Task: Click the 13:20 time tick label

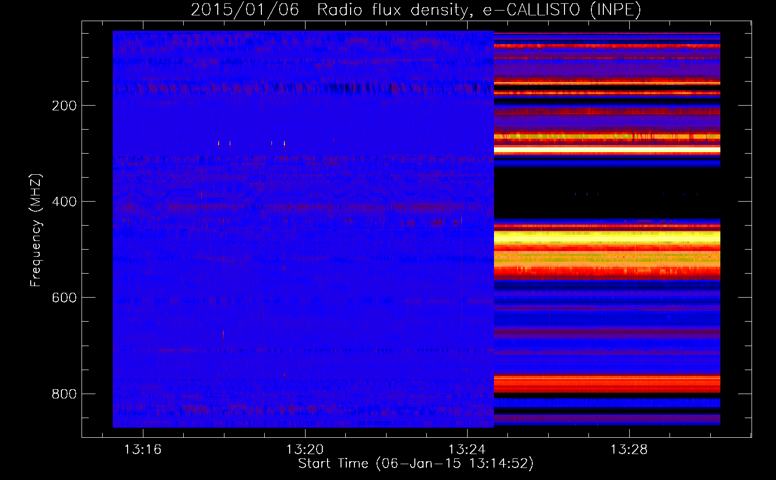Action: pyautogui.click(x=305, y=450)
